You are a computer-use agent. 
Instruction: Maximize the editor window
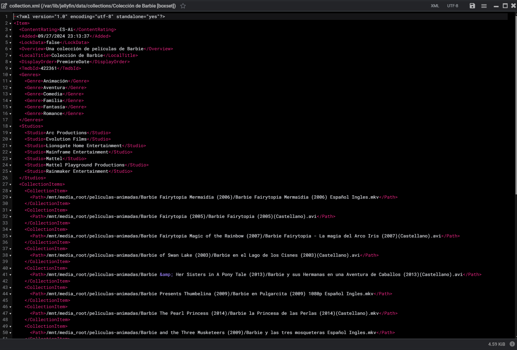505,6
